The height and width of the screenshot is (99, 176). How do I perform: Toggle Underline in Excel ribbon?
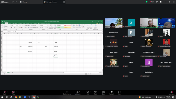(14, 28)
